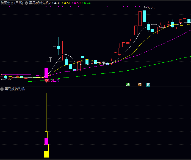
Task: Select the large magenta candle in main chart
Action: coord(46,73)
